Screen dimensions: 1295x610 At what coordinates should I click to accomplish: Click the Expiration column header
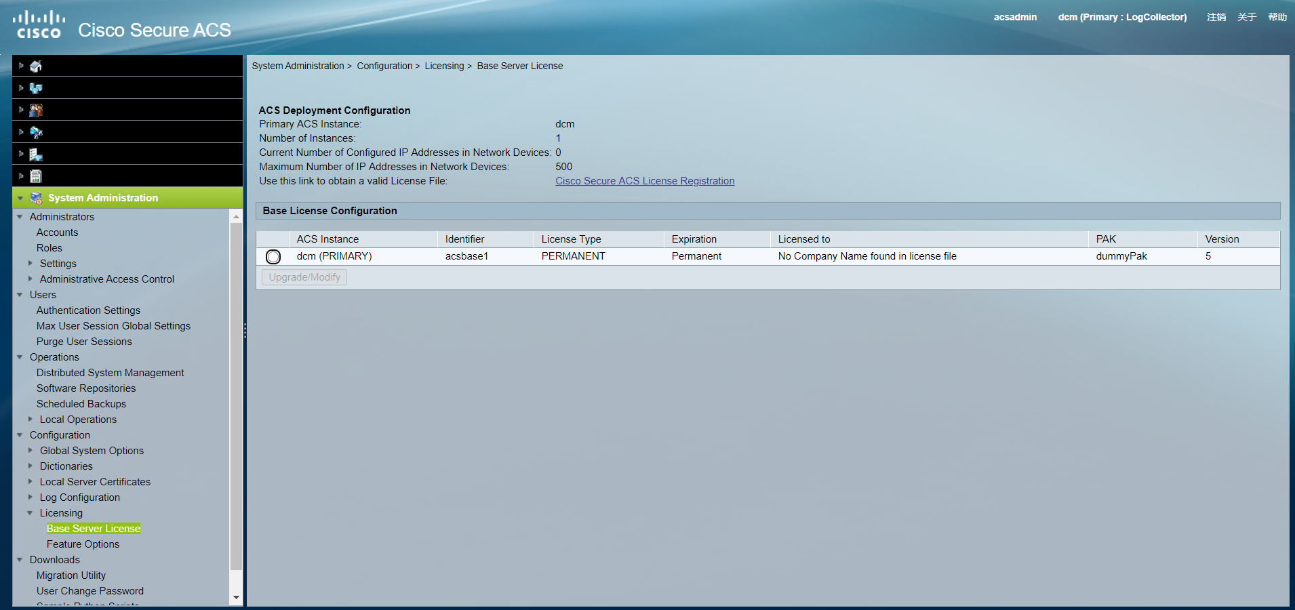click(x=717, y=239)
